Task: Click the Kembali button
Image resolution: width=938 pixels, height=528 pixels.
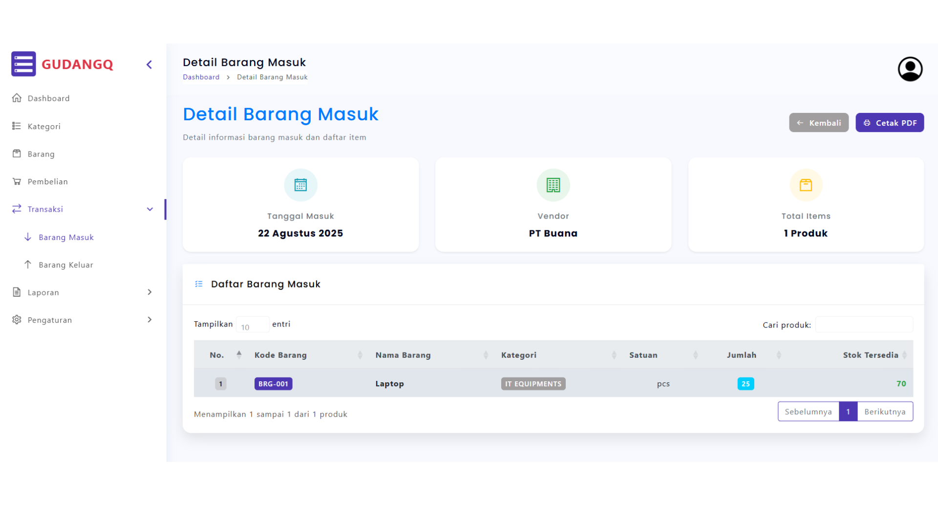Action: click(x=819, y=123)
